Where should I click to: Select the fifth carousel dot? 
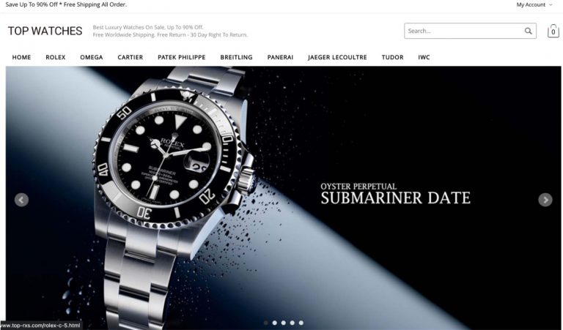pyautogui.click(x=301, y=323)
